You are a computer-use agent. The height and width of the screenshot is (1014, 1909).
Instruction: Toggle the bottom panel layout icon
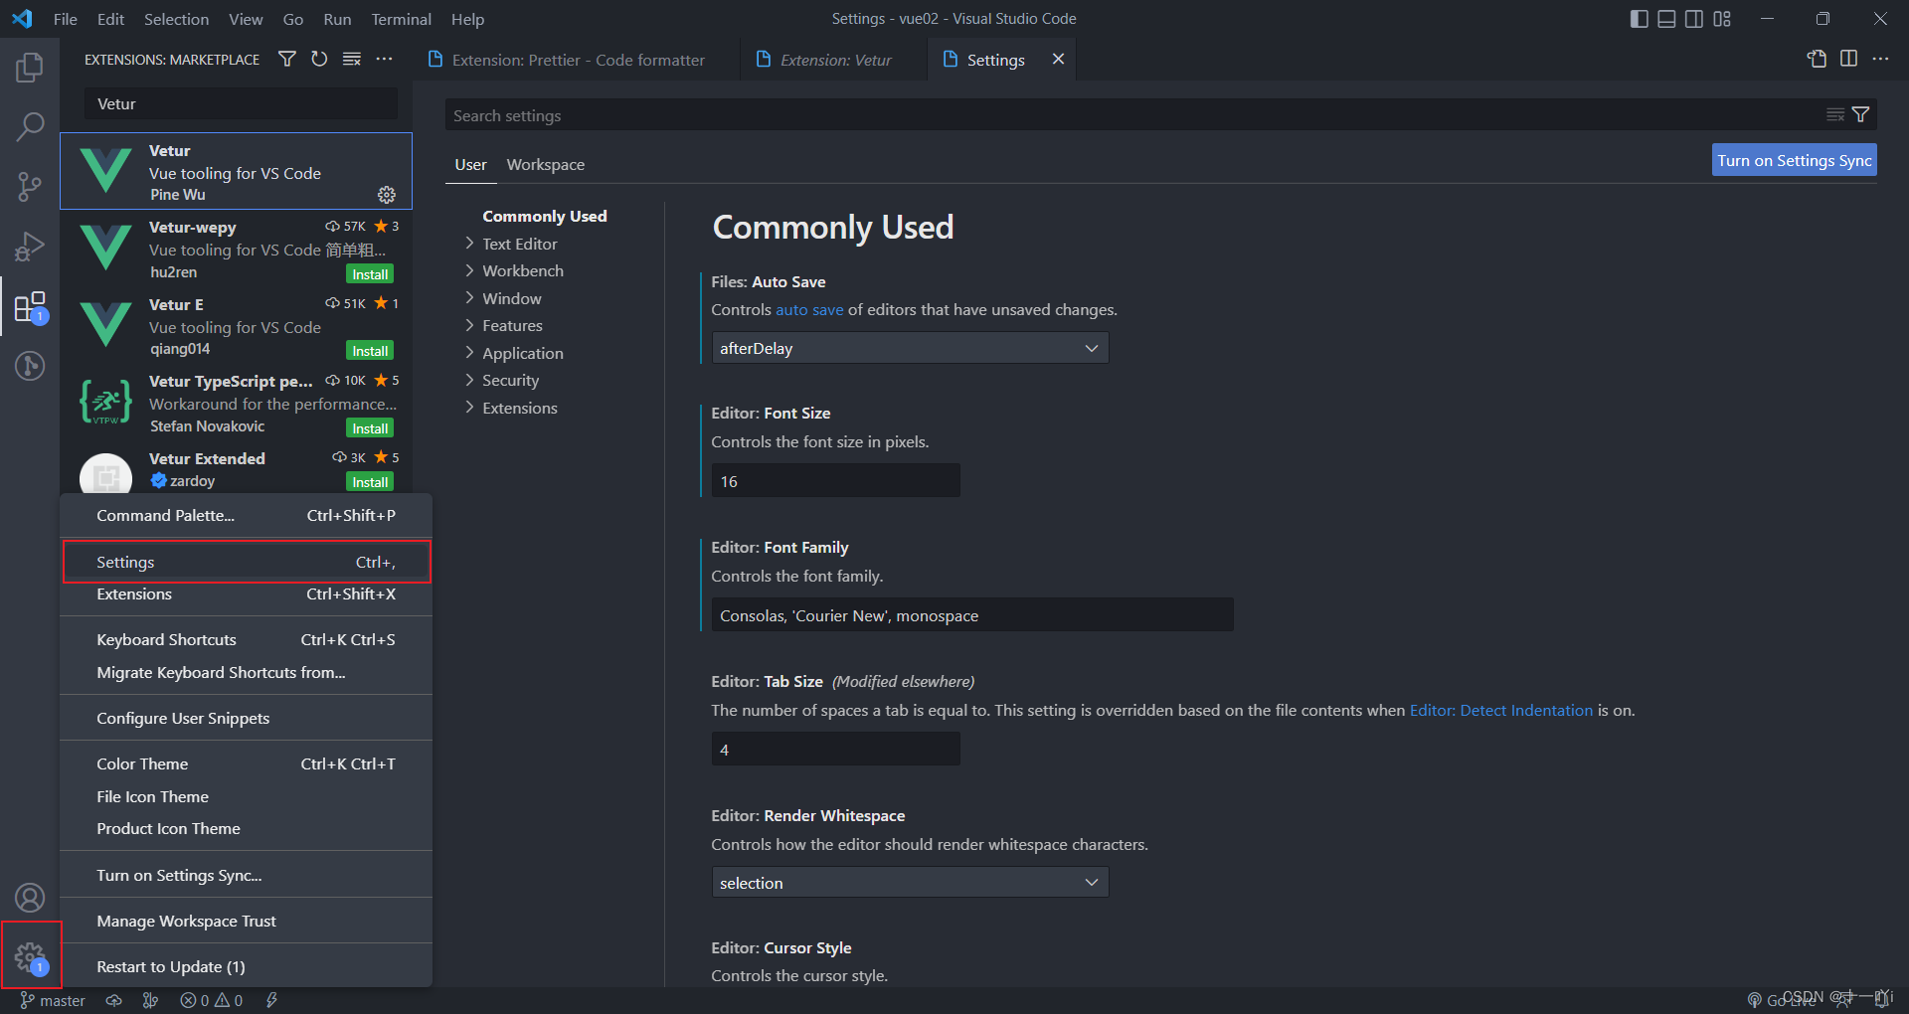1666,19
